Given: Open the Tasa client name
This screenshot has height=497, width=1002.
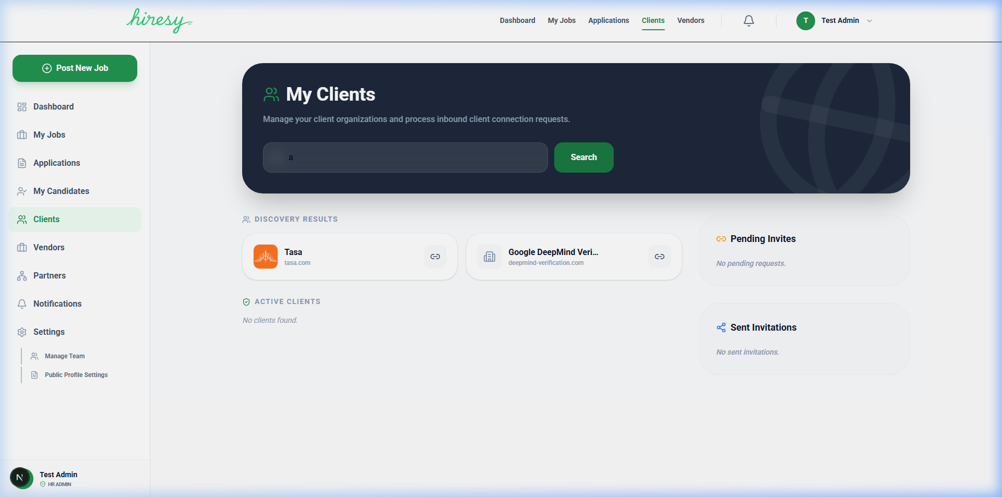Looking at the screenshot, I should pyautogui.click(x=293, y=252).
